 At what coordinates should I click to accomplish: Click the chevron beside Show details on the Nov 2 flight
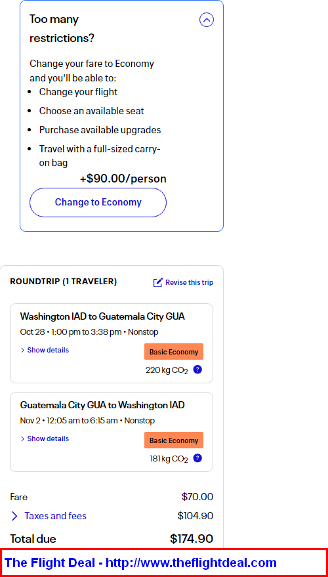[x=22, y=438]
